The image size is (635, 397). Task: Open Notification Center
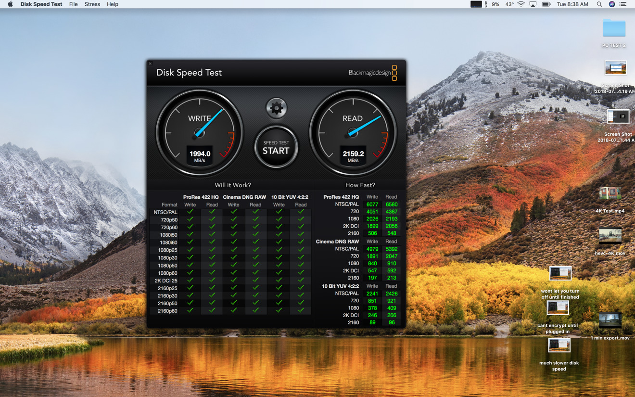[623, 4]
